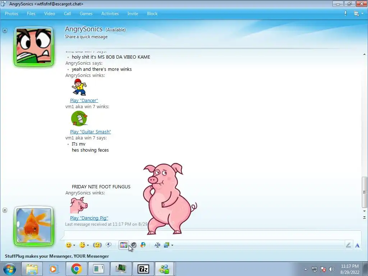Click "Share a quick message" text
This screenshot has height=276, width=368.
coord(86,37)
